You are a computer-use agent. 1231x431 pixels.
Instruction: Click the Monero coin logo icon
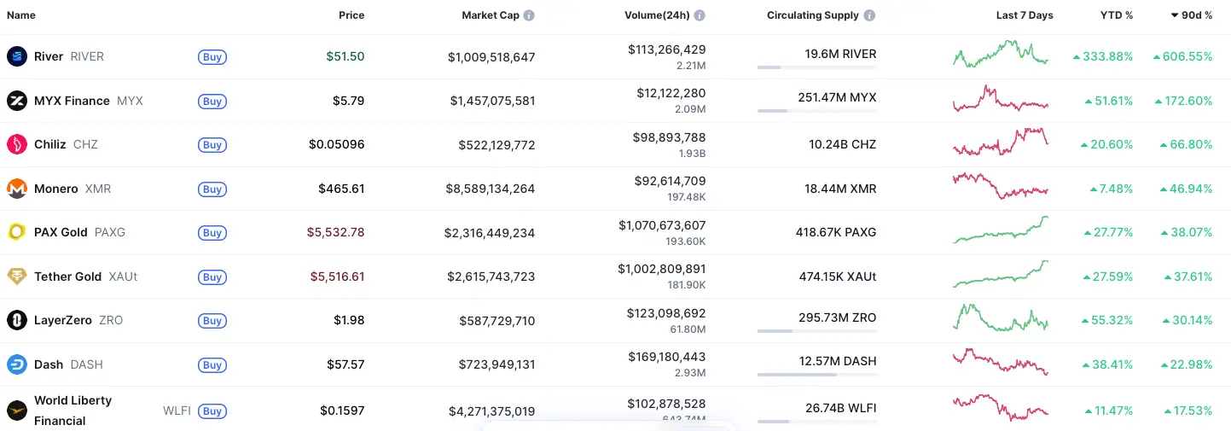coord(17,189)
